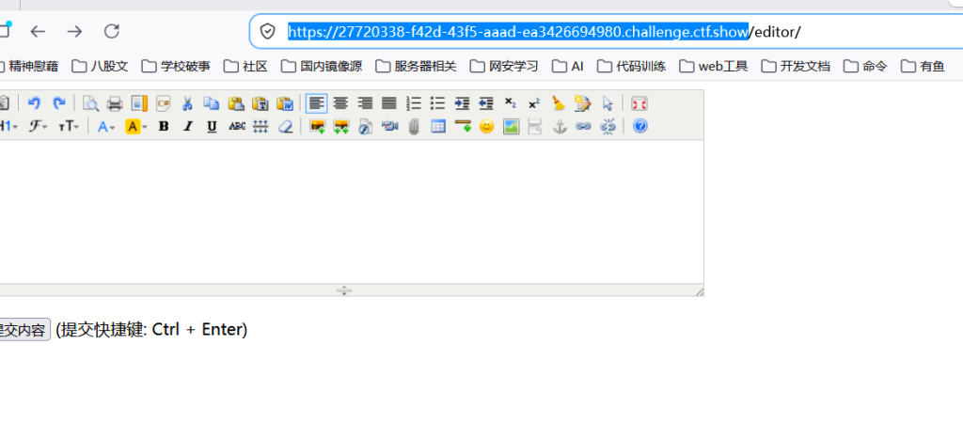The width and height of the screenshot is (963, 423).
Task: Reload the page with refresh button
Action: (x=111, y=31)
